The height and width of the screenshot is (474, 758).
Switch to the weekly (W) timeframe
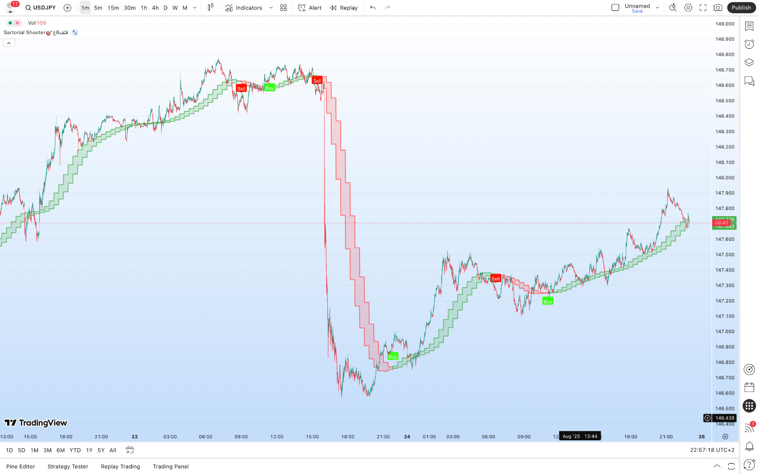point(175,8)
